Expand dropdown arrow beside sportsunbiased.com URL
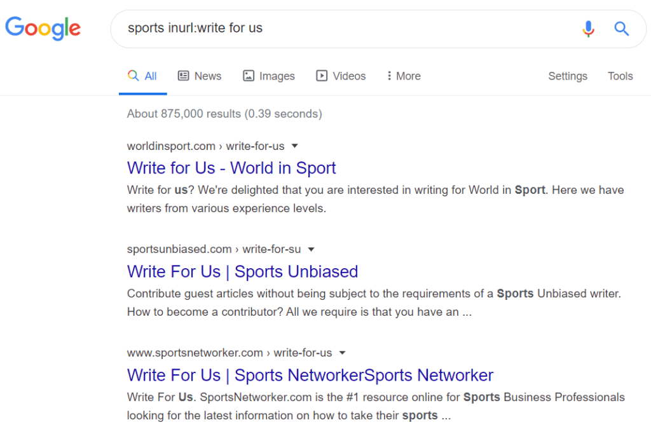This screenshot has width=651, height=434. 311,249
